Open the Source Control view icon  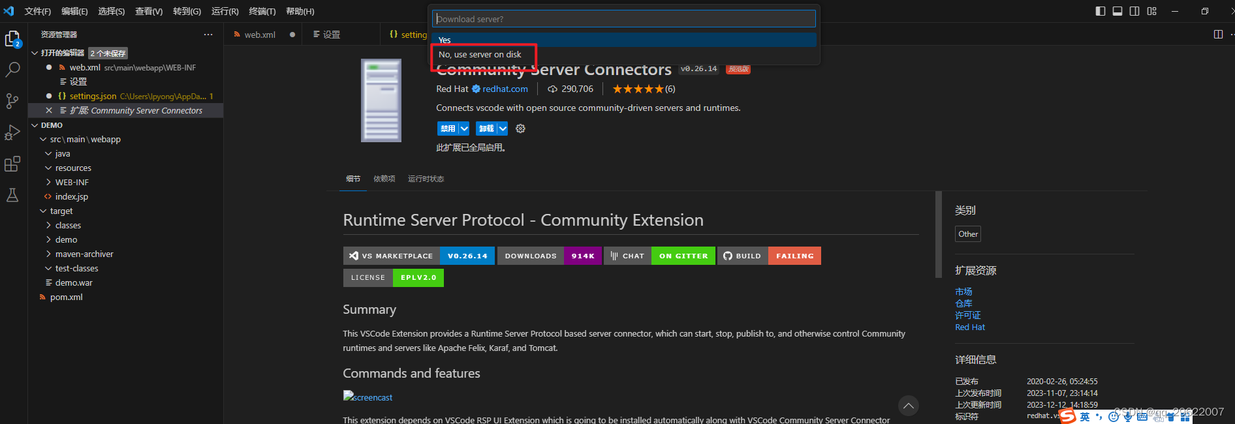12,100
